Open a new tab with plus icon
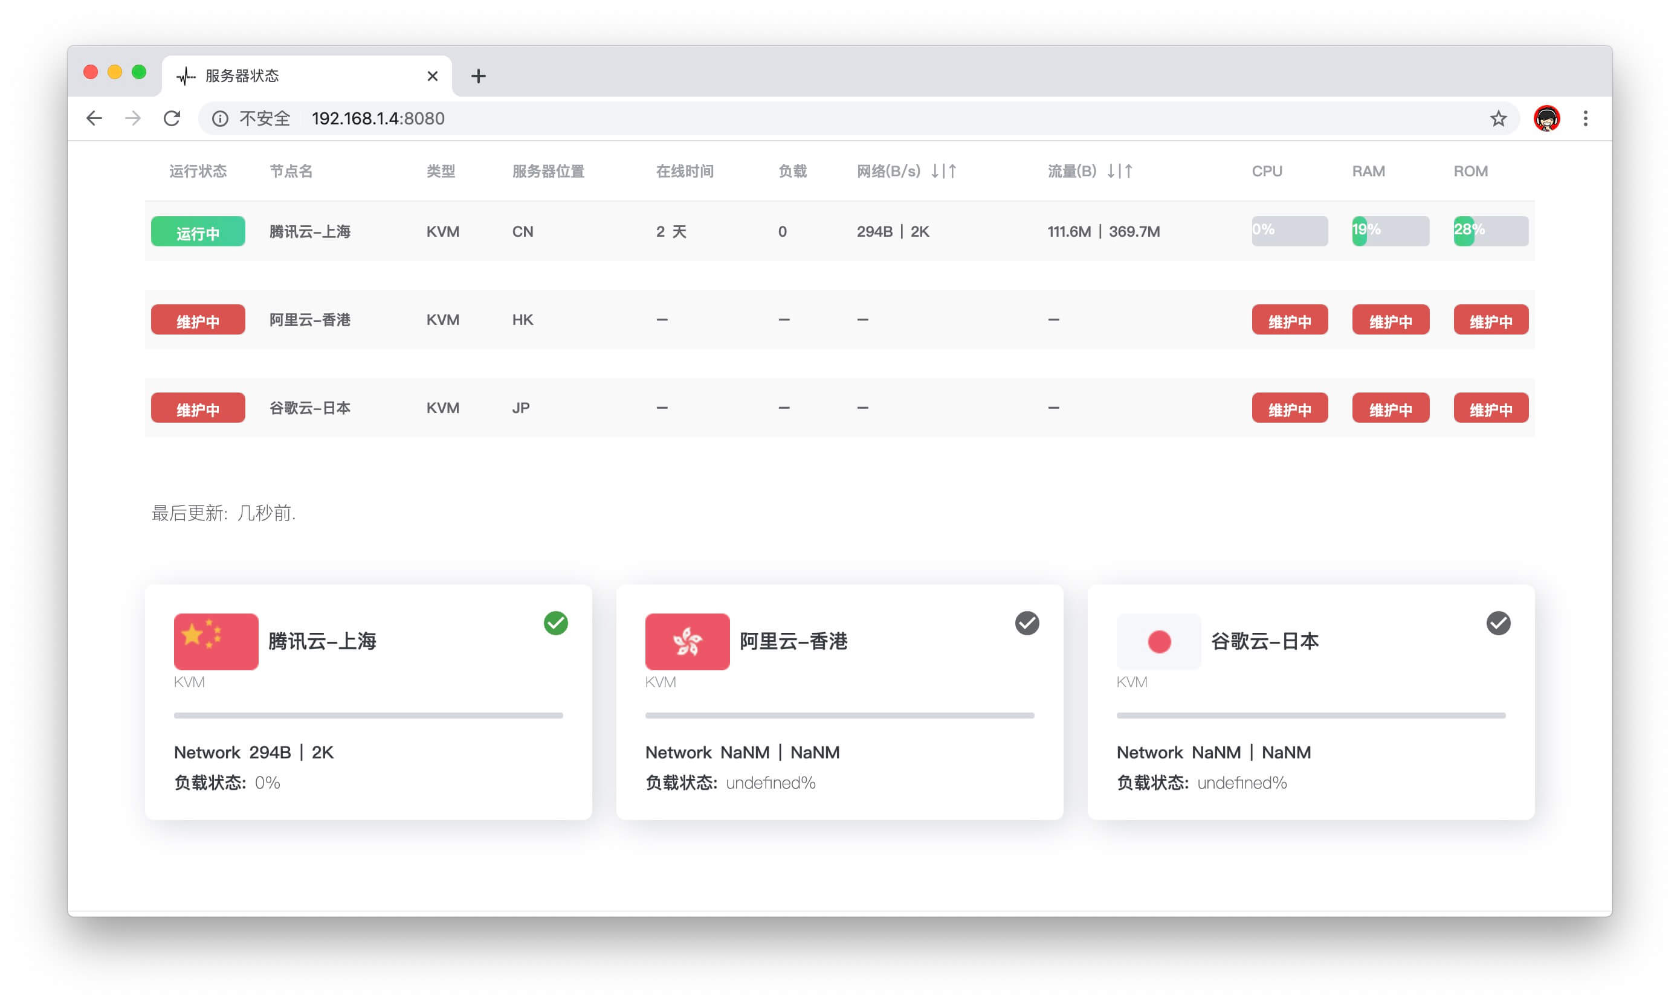 (478, 76)
